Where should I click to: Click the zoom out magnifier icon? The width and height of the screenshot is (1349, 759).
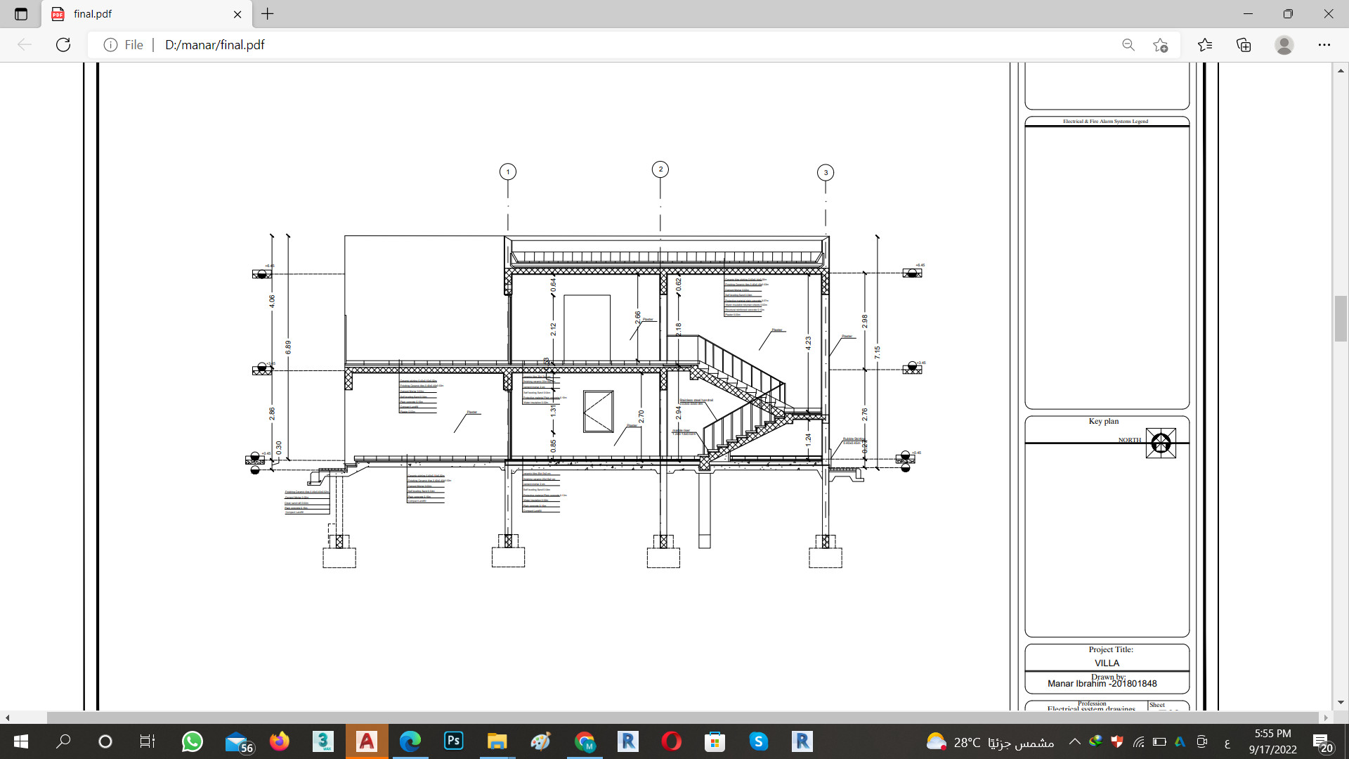pos(1128,45)
